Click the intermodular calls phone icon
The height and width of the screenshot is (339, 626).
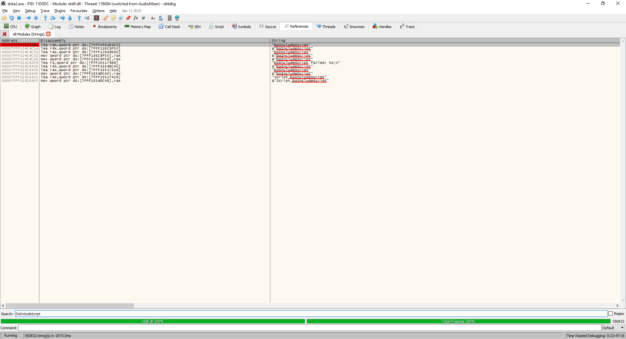(x=161, y=18)
